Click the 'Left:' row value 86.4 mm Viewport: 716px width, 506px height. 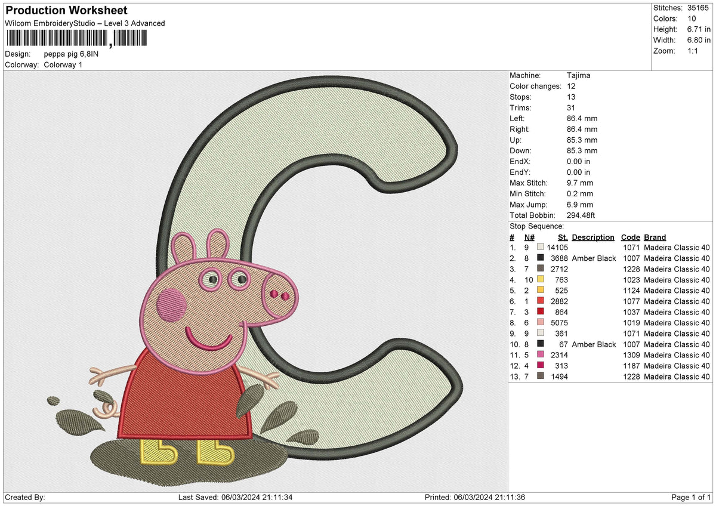(582, 119)
